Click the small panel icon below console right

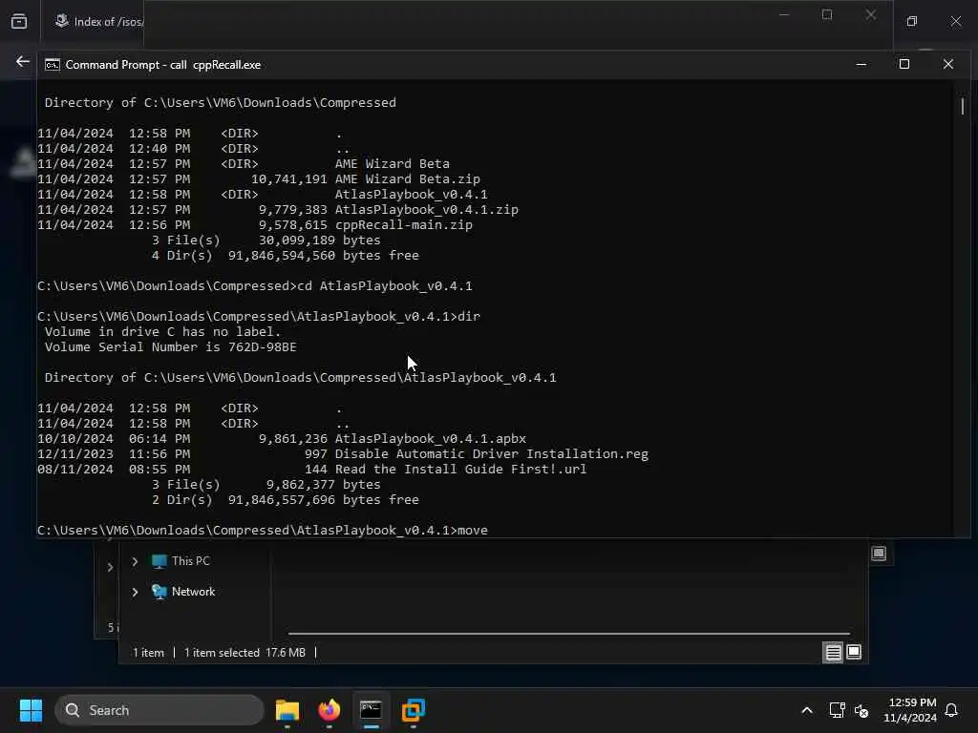[x=879, y=554]
